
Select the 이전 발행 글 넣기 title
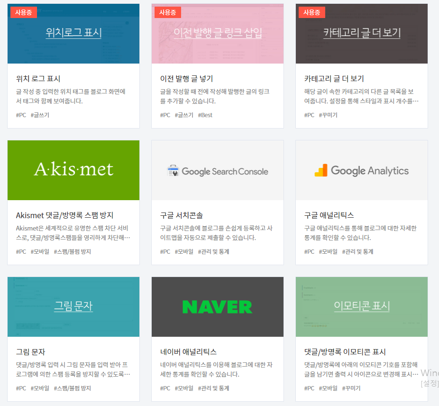coord(186,79)
